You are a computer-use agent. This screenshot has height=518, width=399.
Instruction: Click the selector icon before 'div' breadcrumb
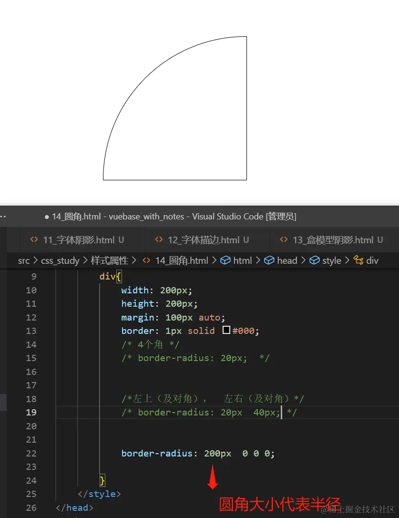(x=358, y=260)
